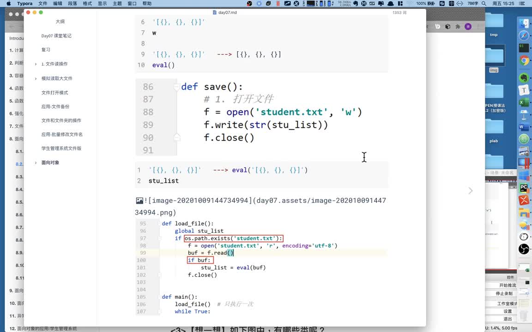Open the 文件 menu
This screenshot has width=532, height=332.
[x=43, y=3]
